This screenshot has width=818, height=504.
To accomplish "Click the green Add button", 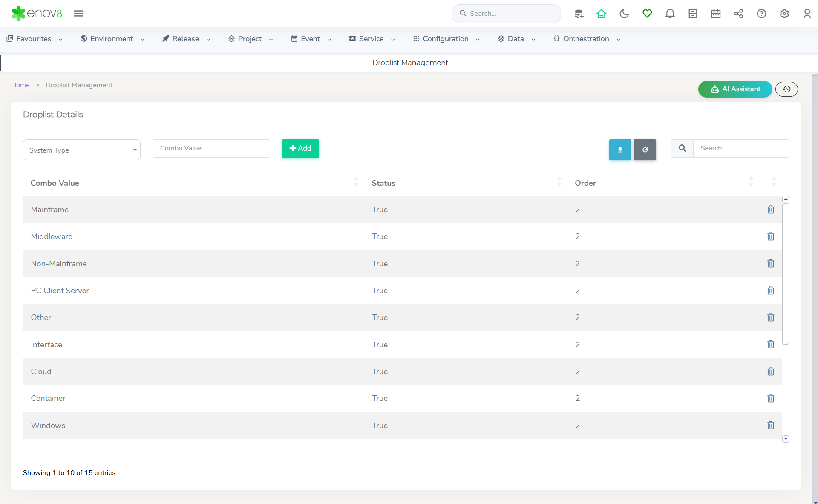I will tap(300, 149).
